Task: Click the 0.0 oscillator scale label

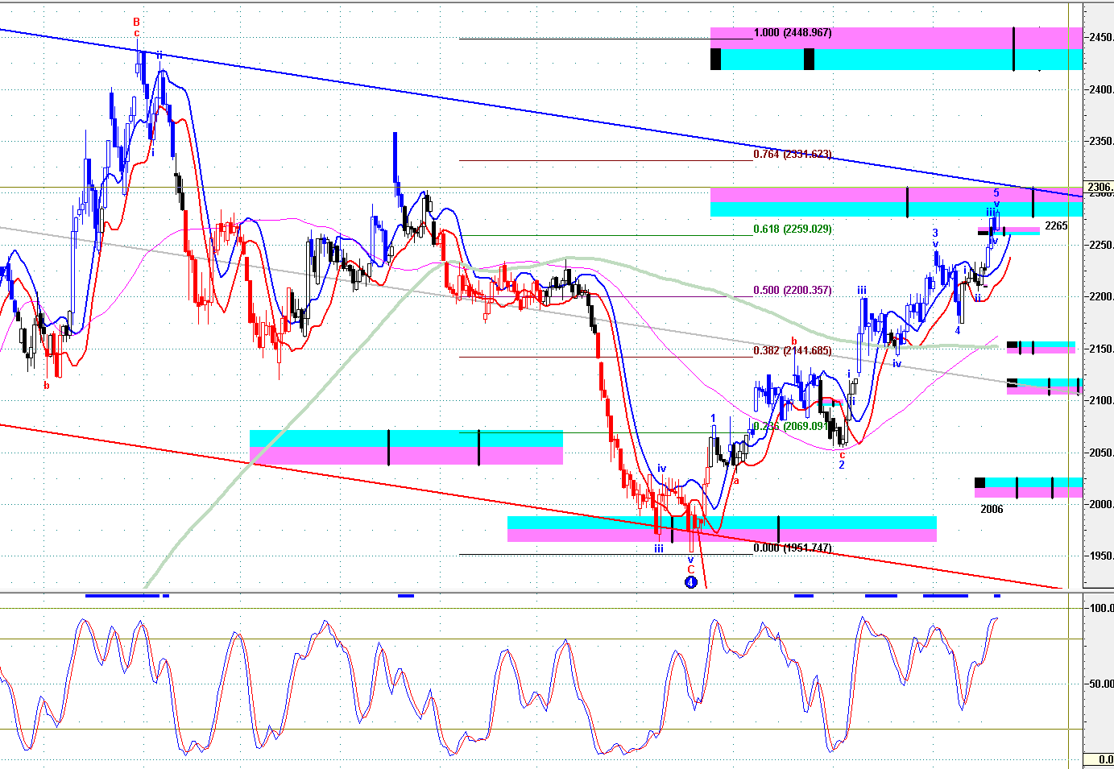Action: (x=1106, y=760)
